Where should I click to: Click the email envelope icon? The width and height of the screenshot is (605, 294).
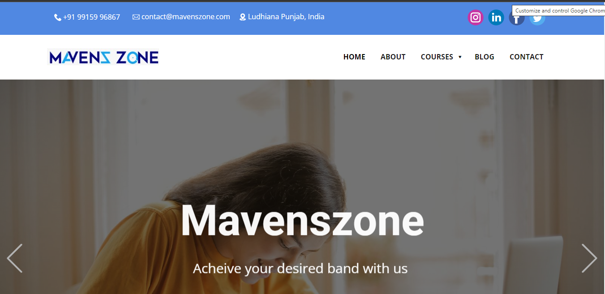click(x=136, y=17)
